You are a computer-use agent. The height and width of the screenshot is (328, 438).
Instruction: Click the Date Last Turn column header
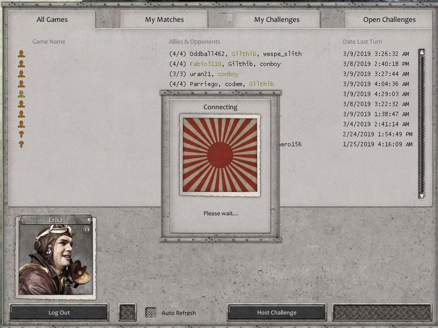362,41
